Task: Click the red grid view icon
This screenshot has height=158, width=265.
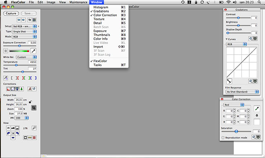Action: point(34,138)
